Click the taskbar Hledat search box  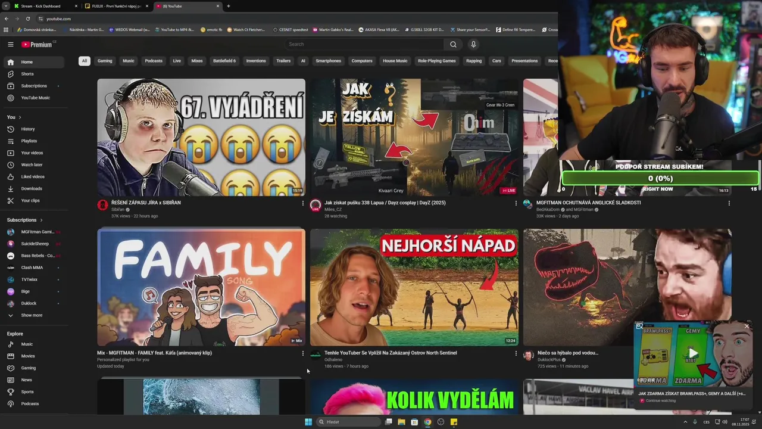coord(349,422)
